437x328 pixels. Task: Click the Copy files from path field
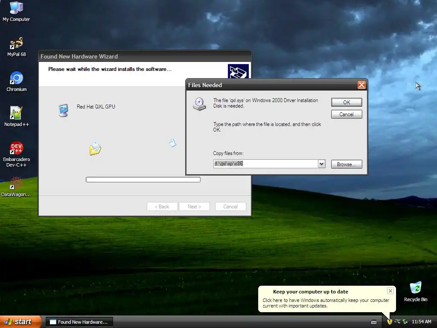pos(265,164)
